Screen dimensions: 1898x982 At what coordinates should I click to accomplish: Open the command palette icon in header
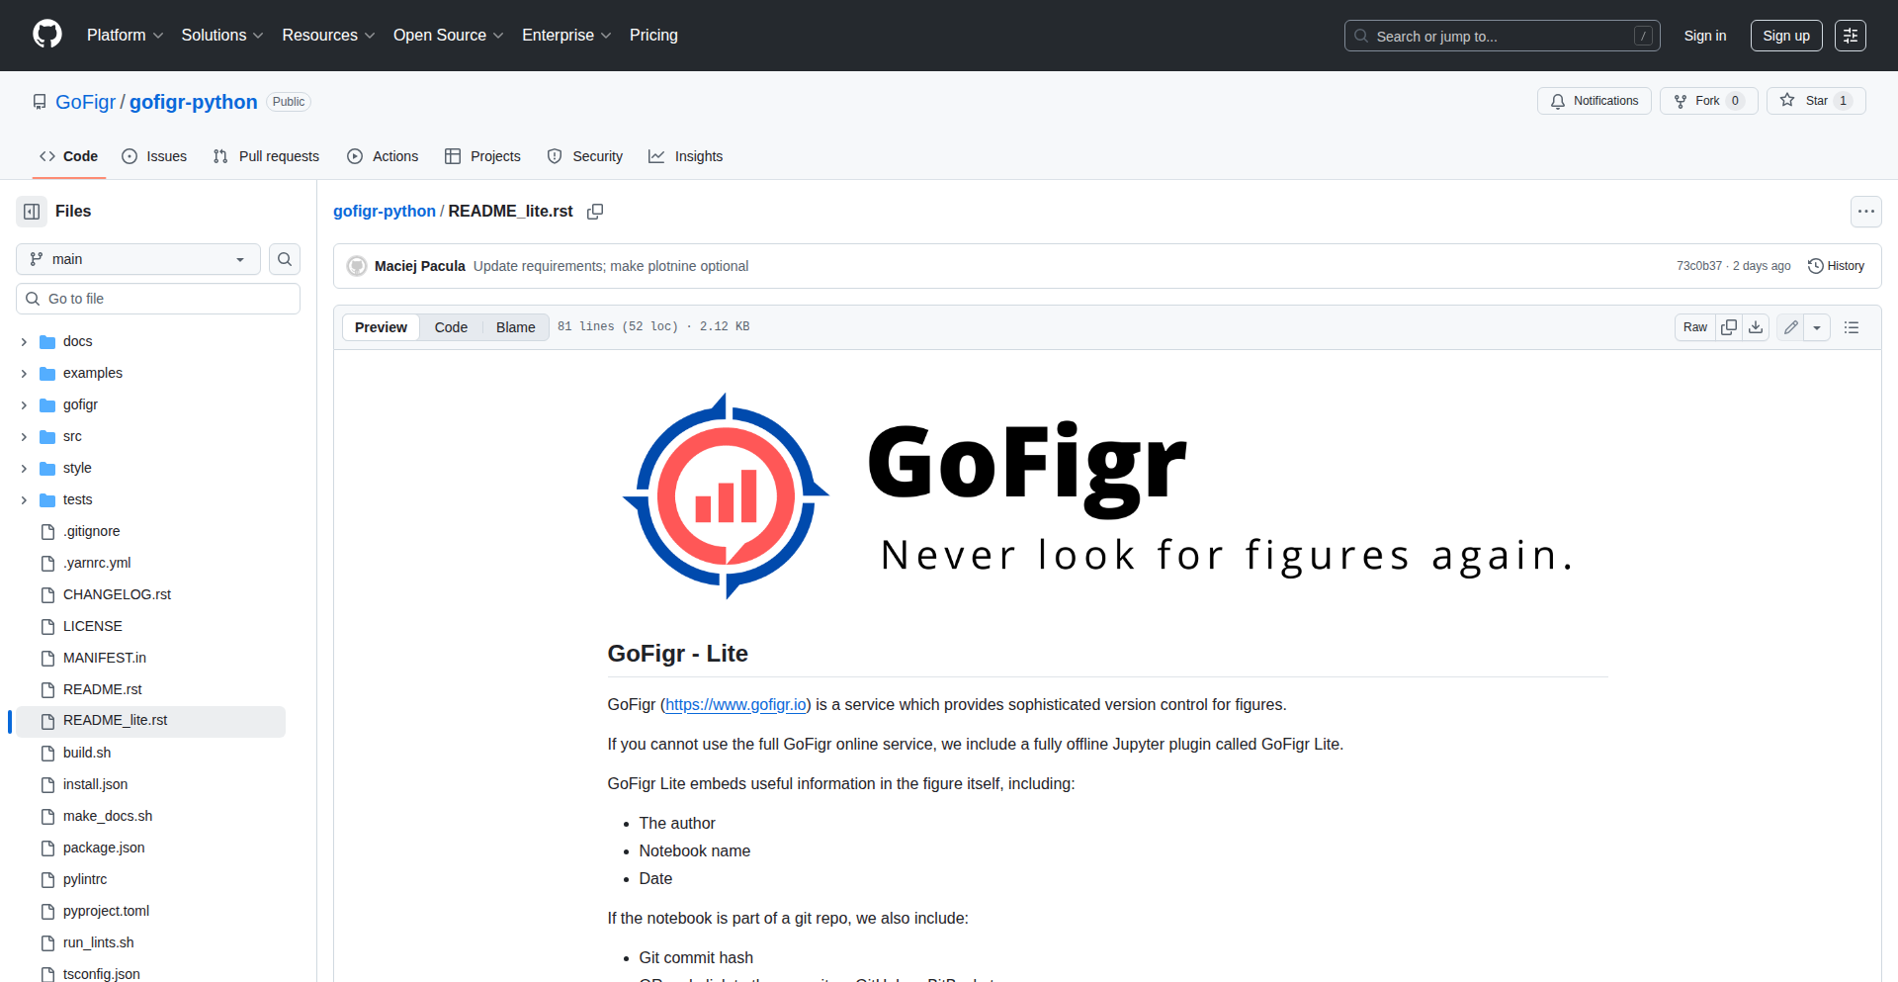tap(1851, 36)
